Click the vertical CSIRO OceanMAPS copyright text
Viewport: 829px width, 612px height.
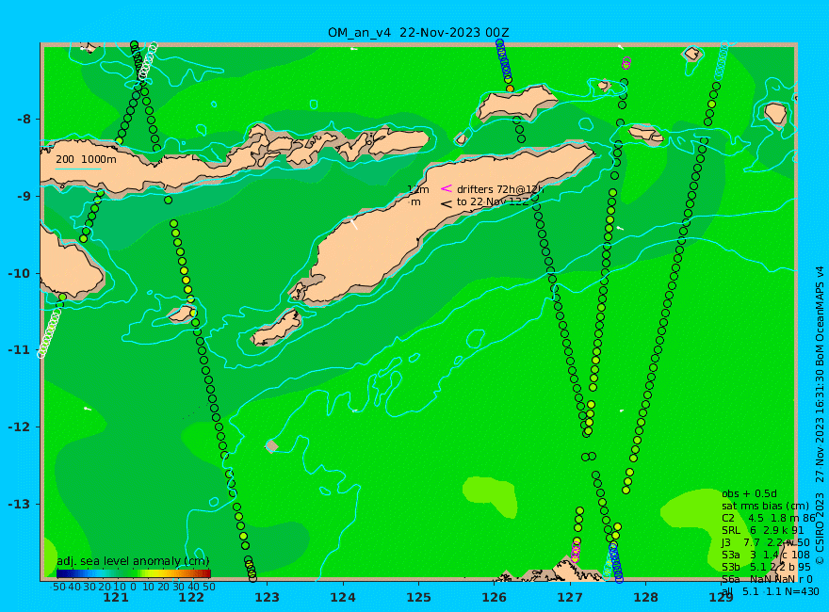tap(820, 415)
